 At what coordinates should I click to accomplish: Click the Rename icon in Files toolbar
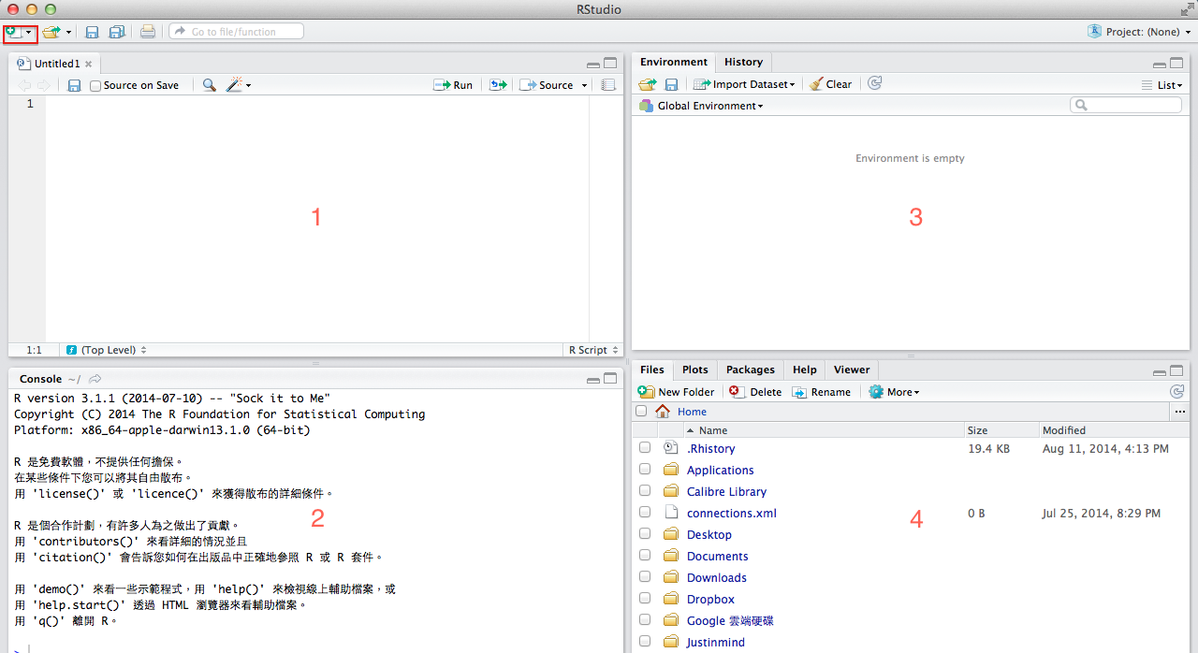tap(799, 392)
